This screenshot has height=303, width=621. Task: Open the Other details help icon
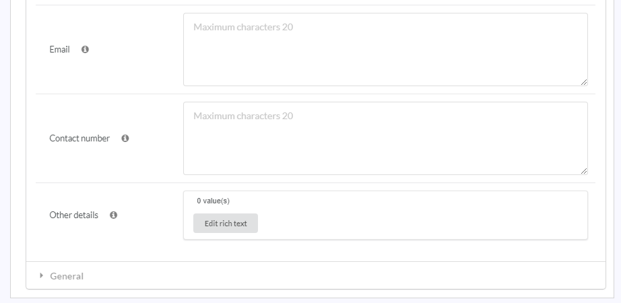[113, 215]
